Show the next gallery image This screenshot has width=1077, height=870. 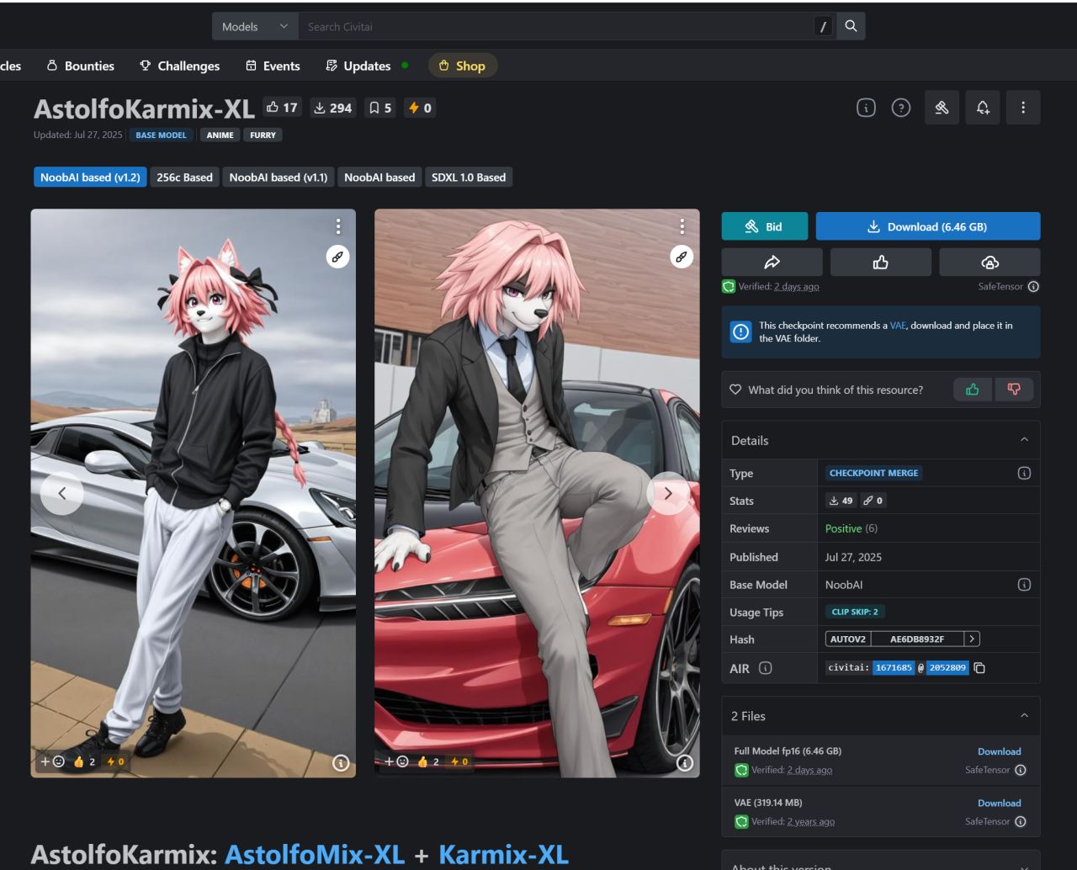pyautogui.click(x=668, y=494)
